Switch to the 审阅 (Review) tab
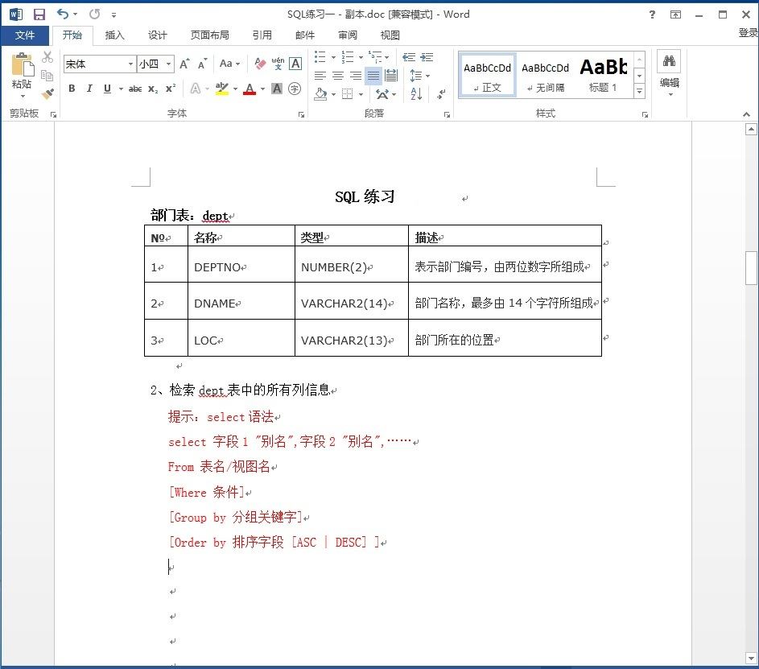 click(x=348, y=35)
